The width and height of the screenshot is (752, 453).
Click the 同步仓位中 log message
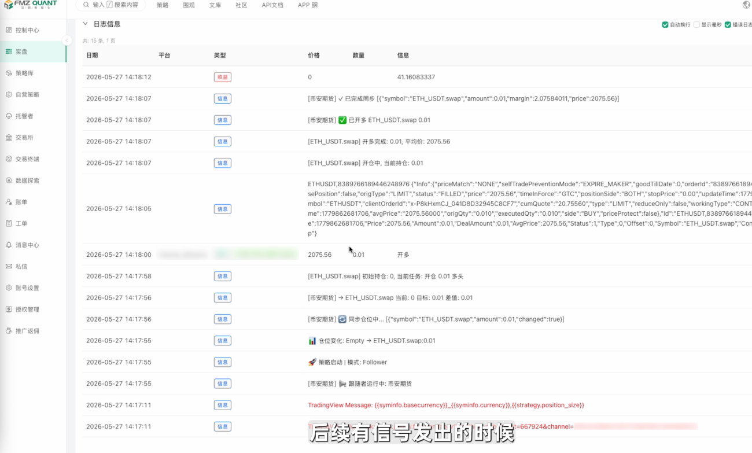tap(436, 319)
